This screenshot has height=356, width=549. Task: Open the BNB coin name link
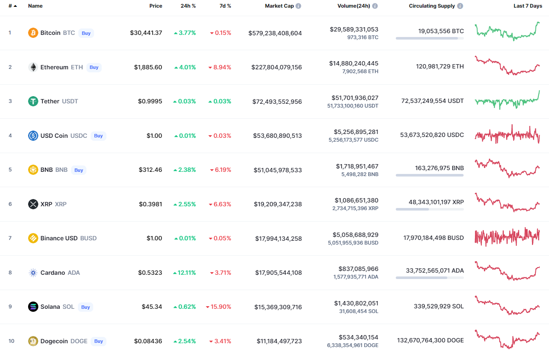click(46, 170)
